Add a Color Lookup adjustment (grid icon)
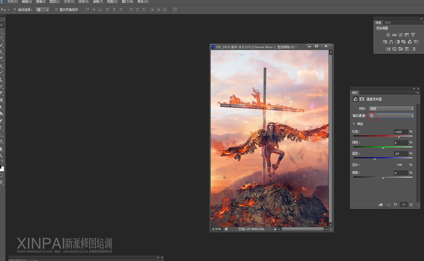 (x=416, y=42)
